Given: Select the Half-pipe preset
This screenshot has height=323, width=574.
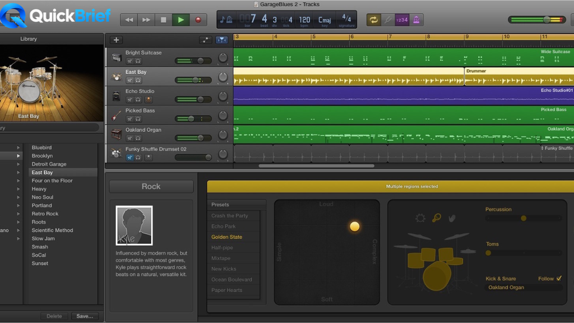Looking at the screenshot, I should [x=222, y=247].
